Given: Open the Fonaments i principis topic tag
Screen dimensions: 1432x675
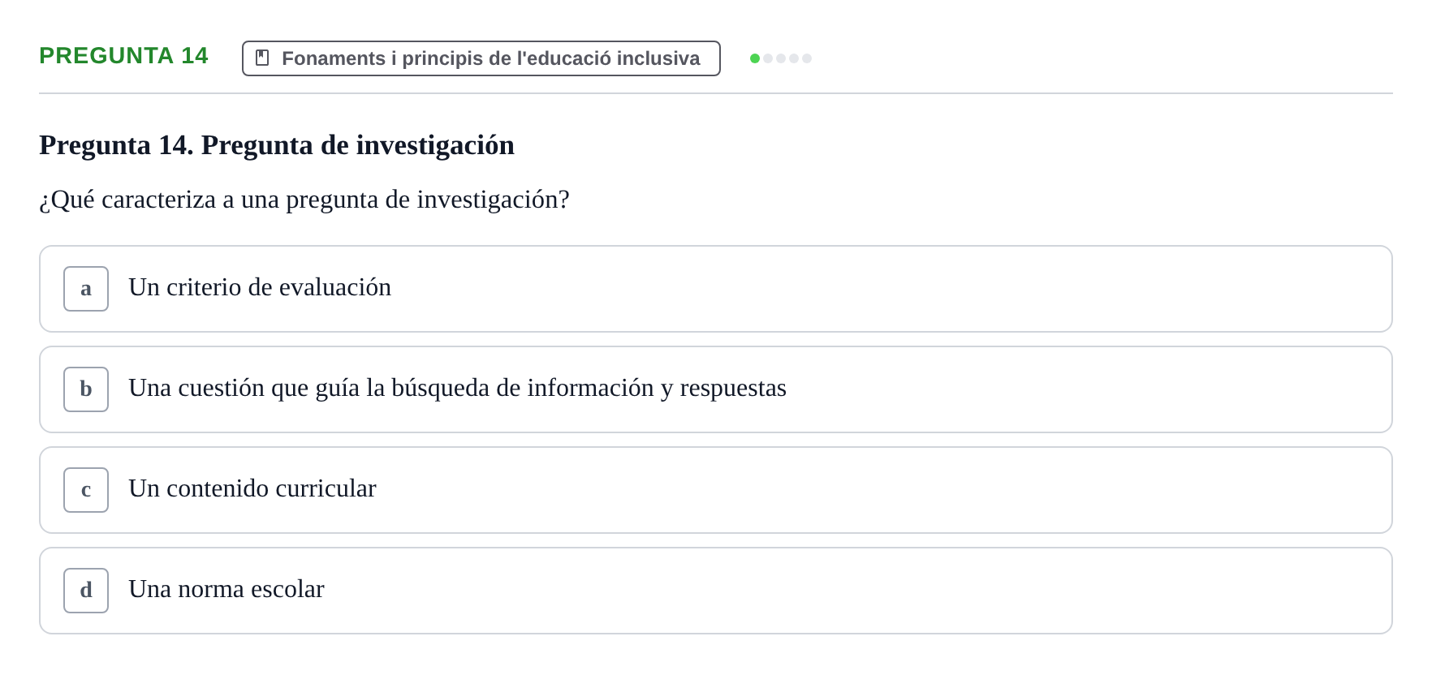Looking at the screenshot, I should click(x=481, y=58).
